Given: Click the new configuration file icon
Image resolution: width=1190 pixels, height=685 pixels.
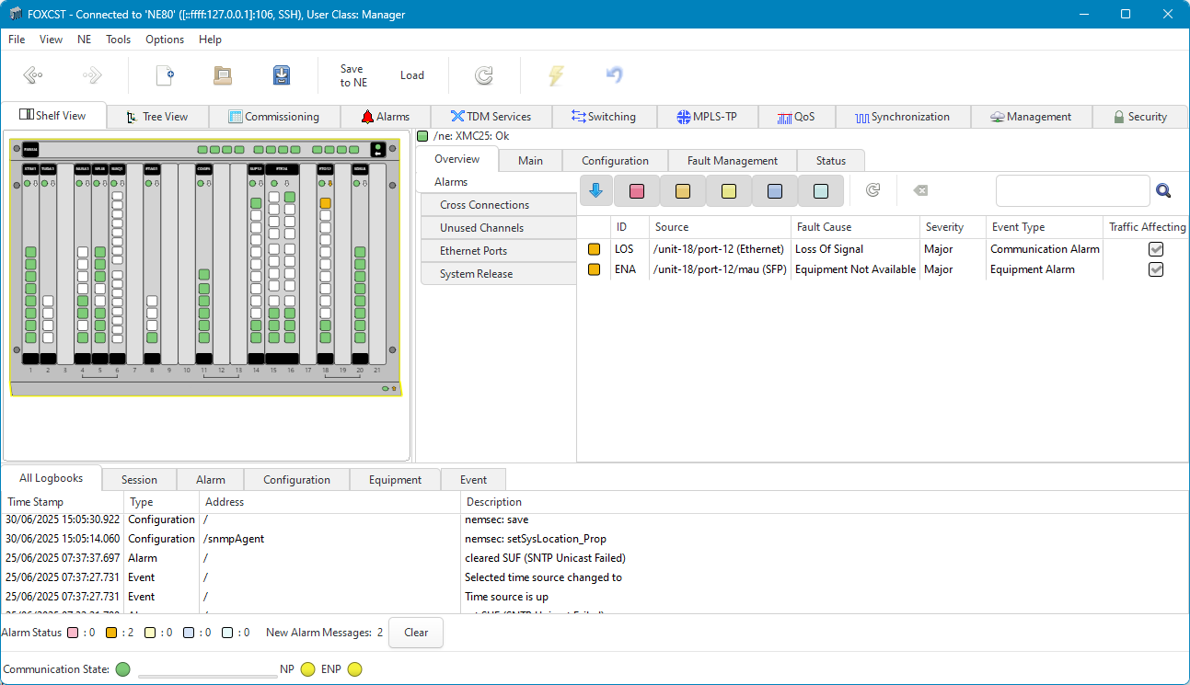Looking at the screenshot, I should (165, 75).
